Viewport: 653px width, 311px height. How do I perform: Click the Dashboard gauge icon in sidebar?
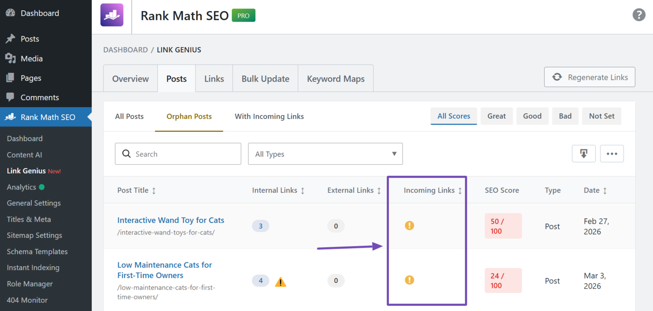[x=10, y=13]
